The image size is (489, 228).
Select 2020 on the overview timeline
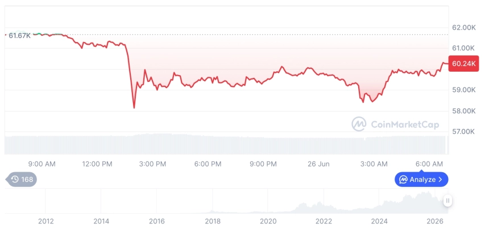[268, 221]
